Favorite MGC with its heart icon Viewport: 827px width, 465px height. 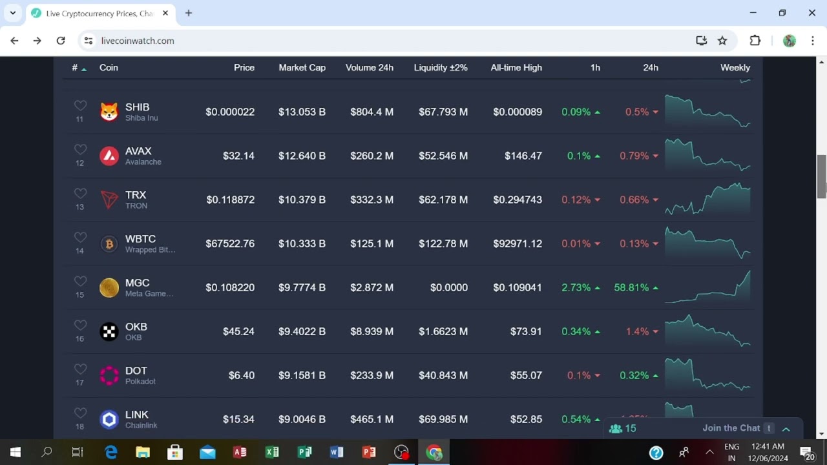tap(80, 281)
